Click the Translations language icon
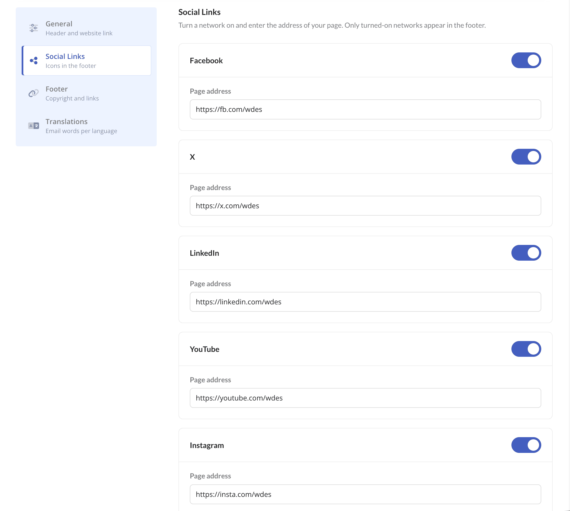This screenshot has height=511, width=570. coord(34,126)
